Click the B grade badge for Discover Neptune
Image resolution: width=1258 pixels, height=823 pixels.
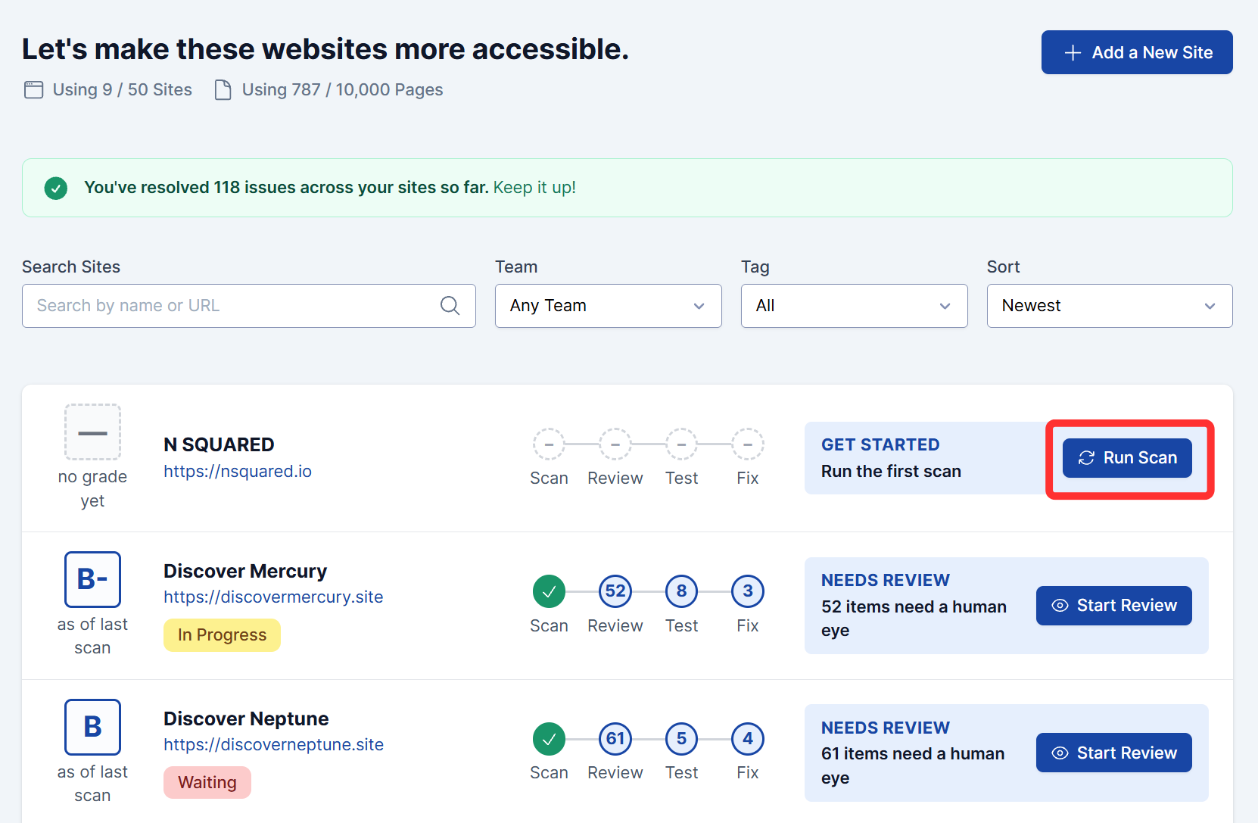[x=92, y=727]
